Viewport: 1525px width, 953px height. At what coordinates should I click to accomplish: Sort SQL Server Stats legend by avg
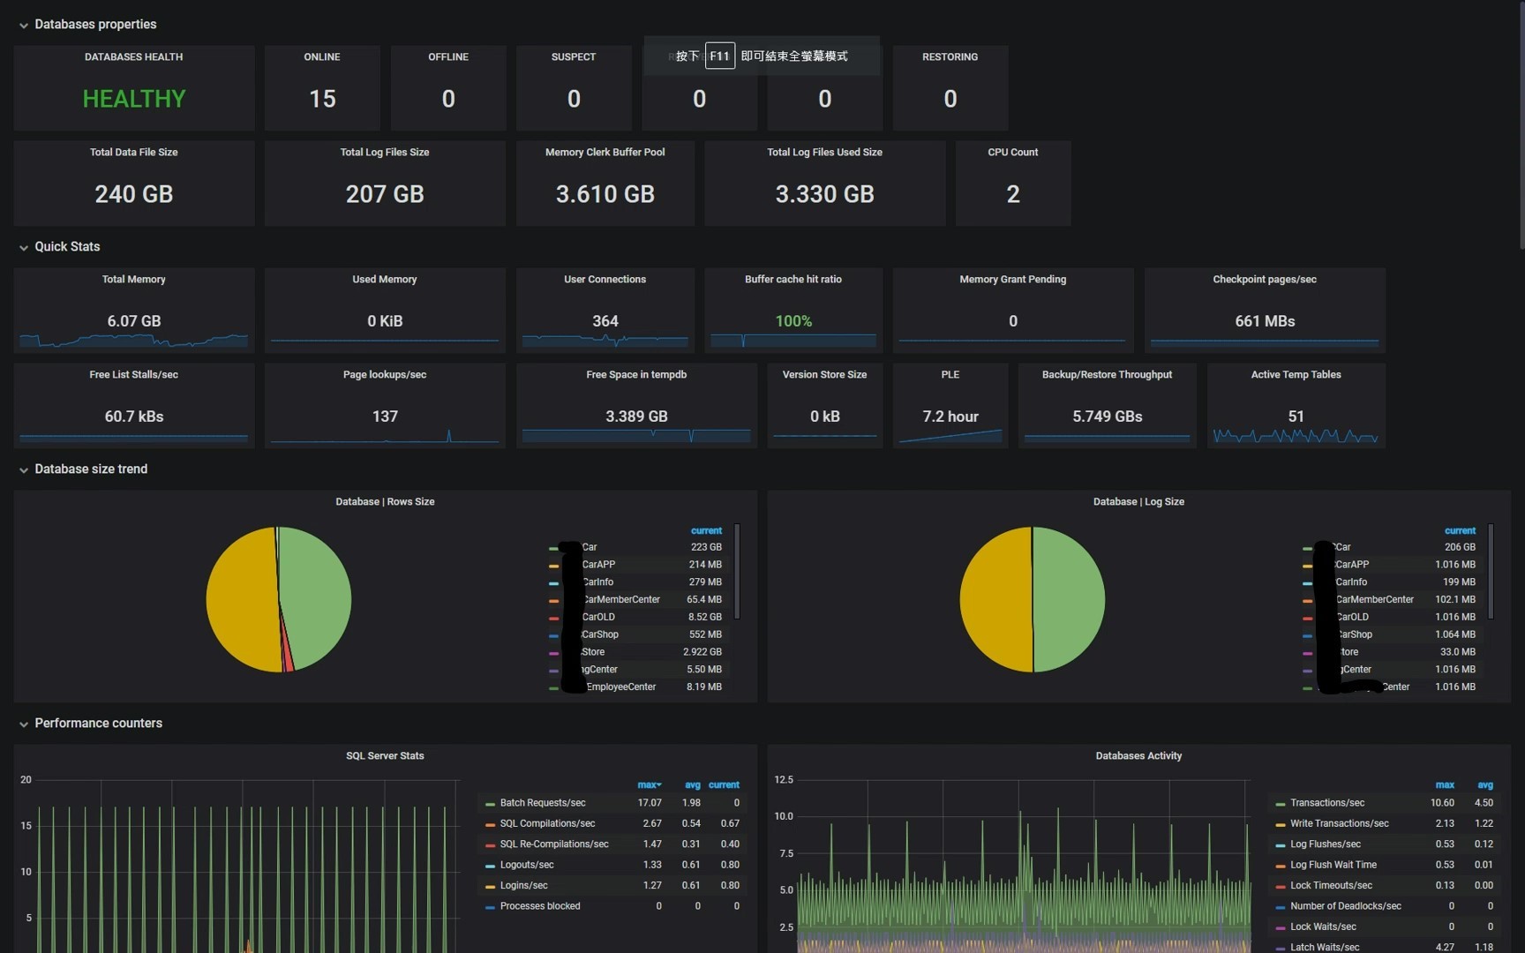tap(693, 784)
